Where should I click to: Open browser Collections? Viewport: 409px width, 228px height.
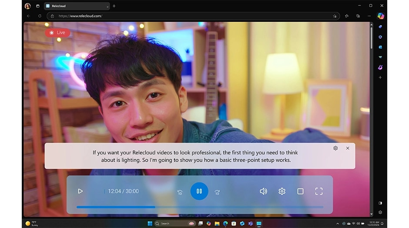358,16
